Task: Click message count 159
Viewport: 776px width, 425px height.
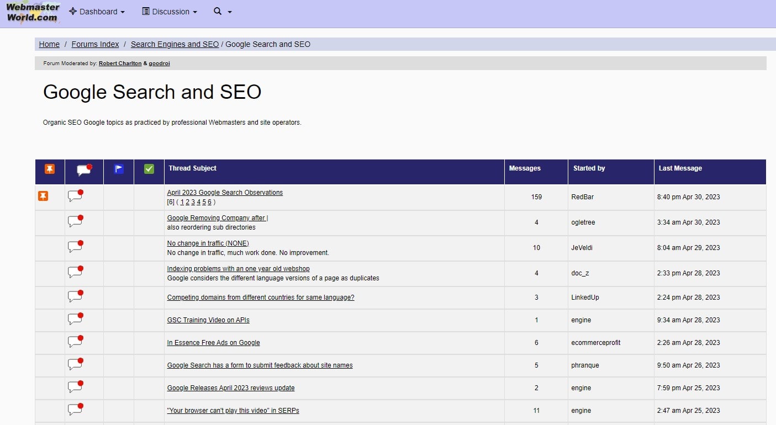Action: [x=536, y=197]
